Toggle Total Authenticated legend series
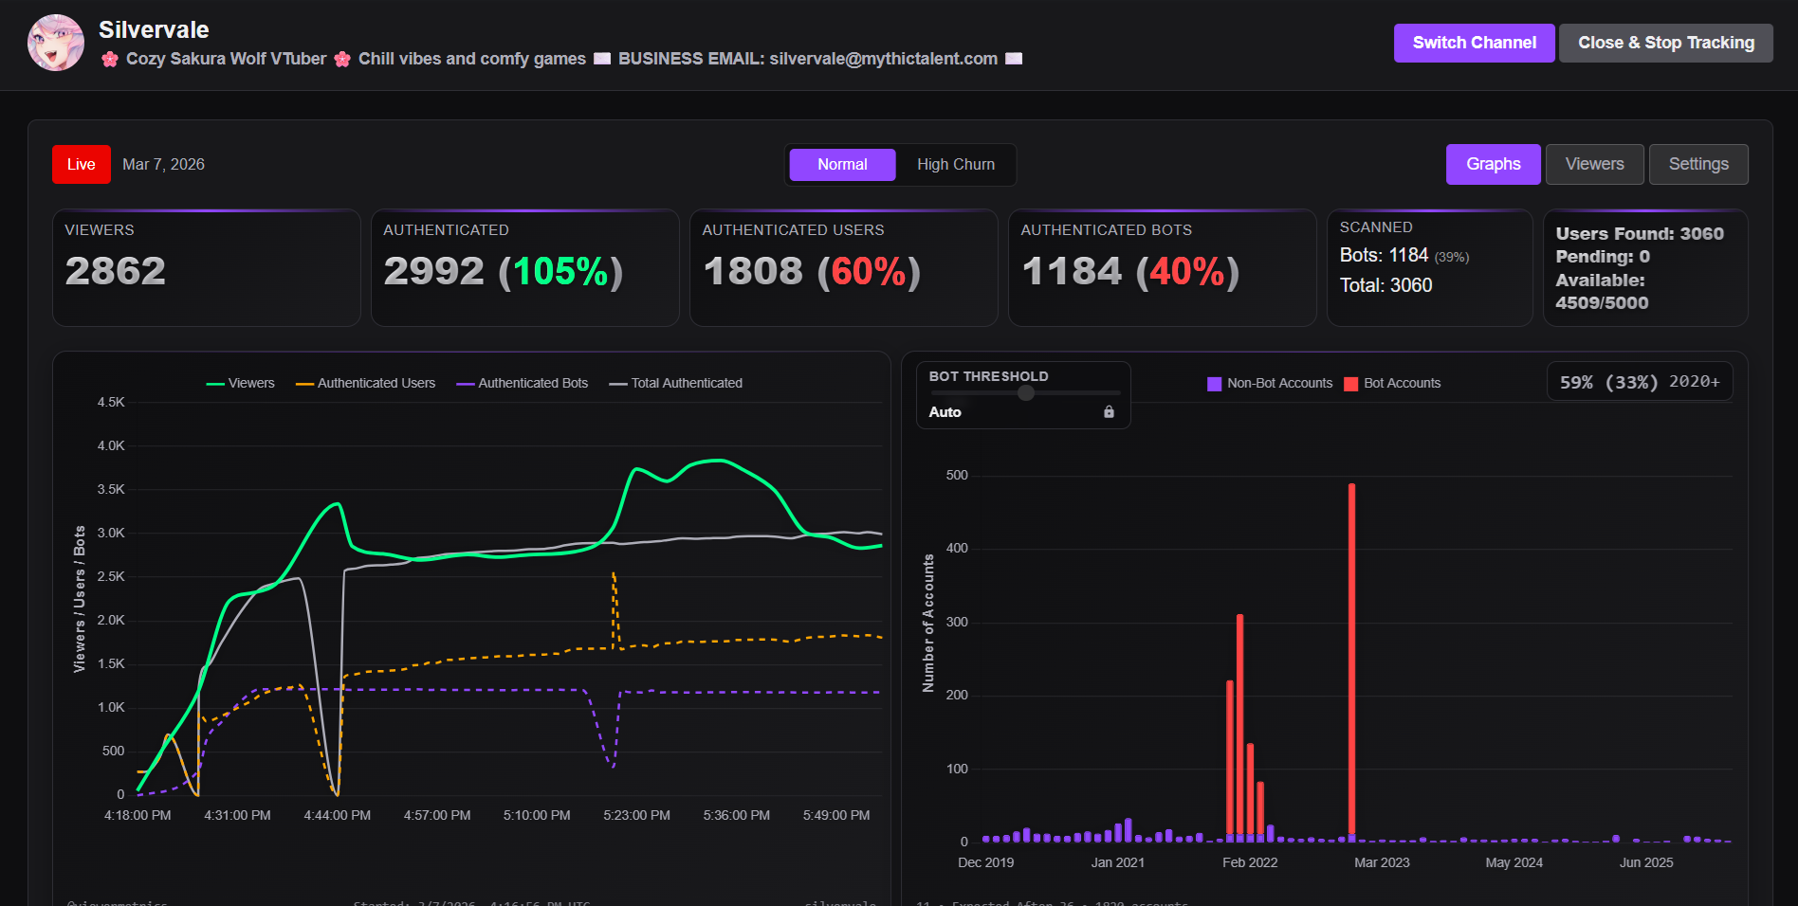The width and height of the screenshot is (1798, 906). (675, 383)
